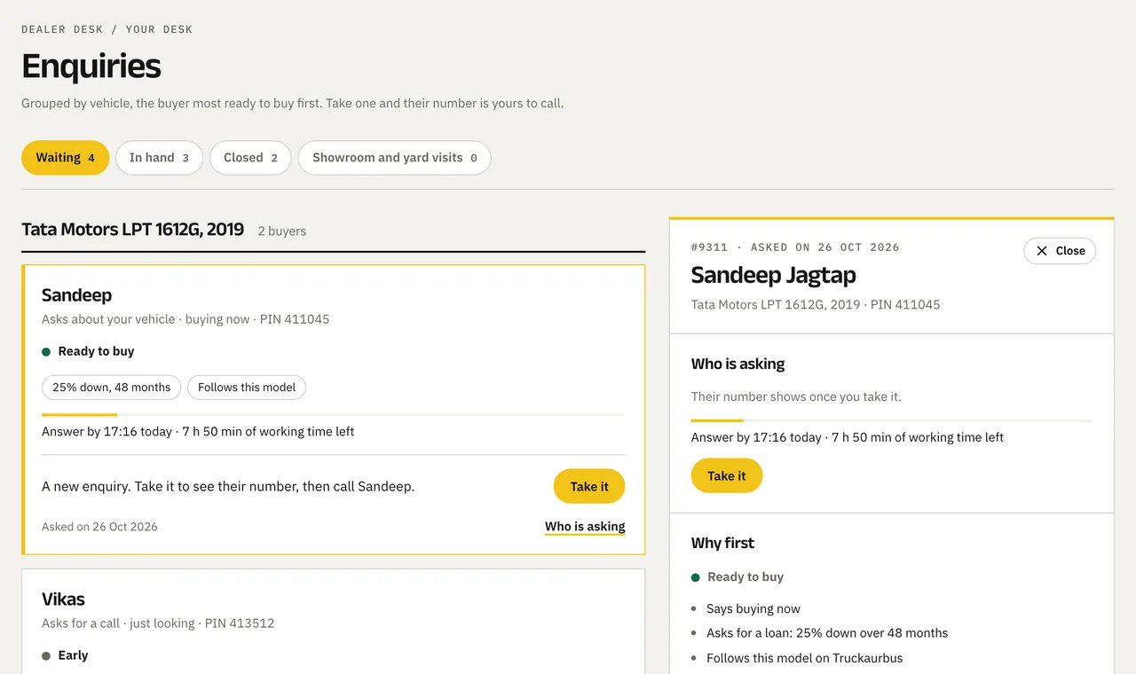Click the #9311 asked on 26 Oct 2026 reference
Viewport: 1136px width, 674px height.
click(794, 247)
